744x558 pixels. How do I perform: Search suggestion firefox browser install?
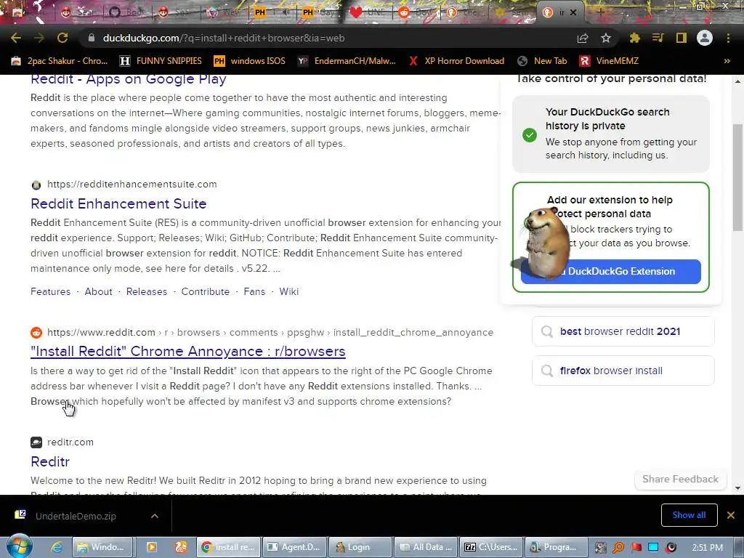(x=623, y=371)
